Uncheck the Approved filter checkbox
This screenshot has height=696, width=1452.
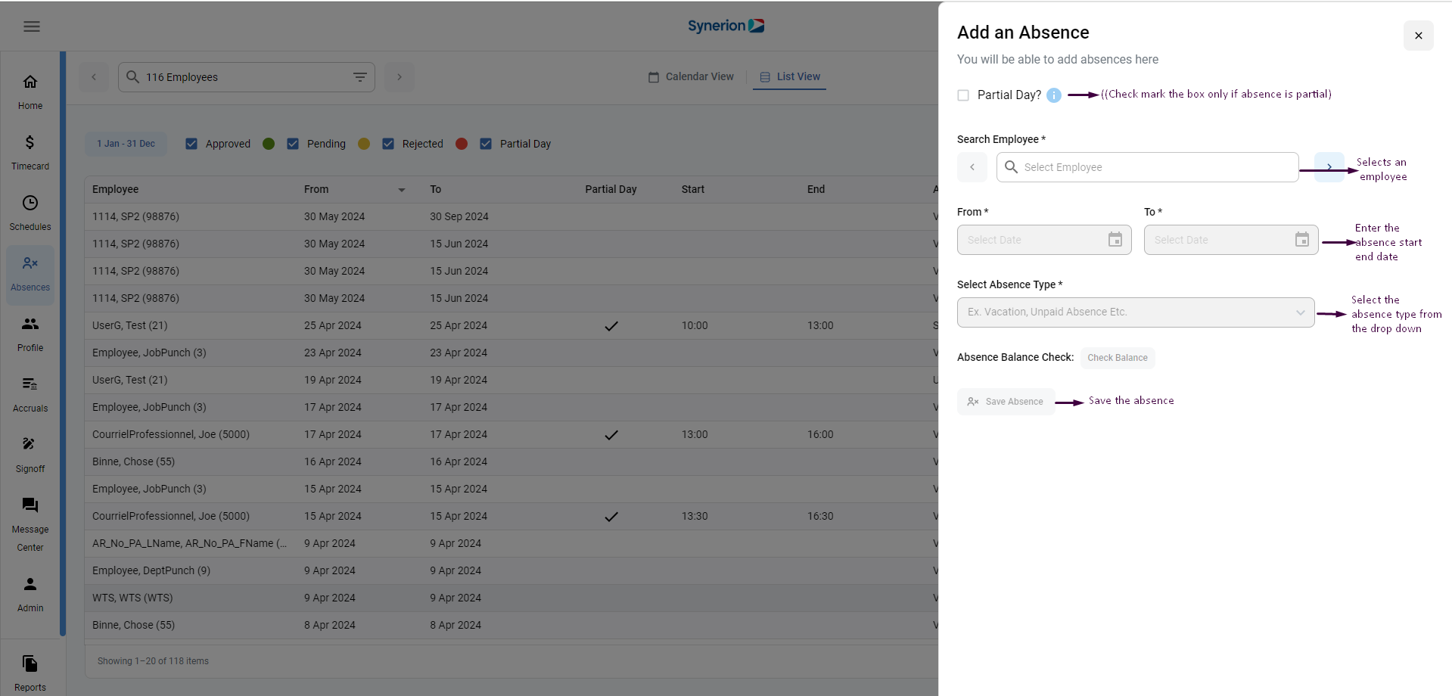point(191,144)
